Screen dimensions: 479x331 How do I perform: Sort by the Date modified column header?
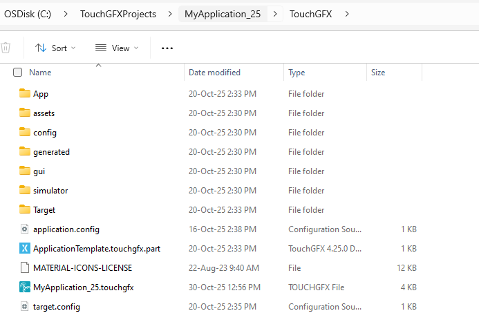click(214, 72)
